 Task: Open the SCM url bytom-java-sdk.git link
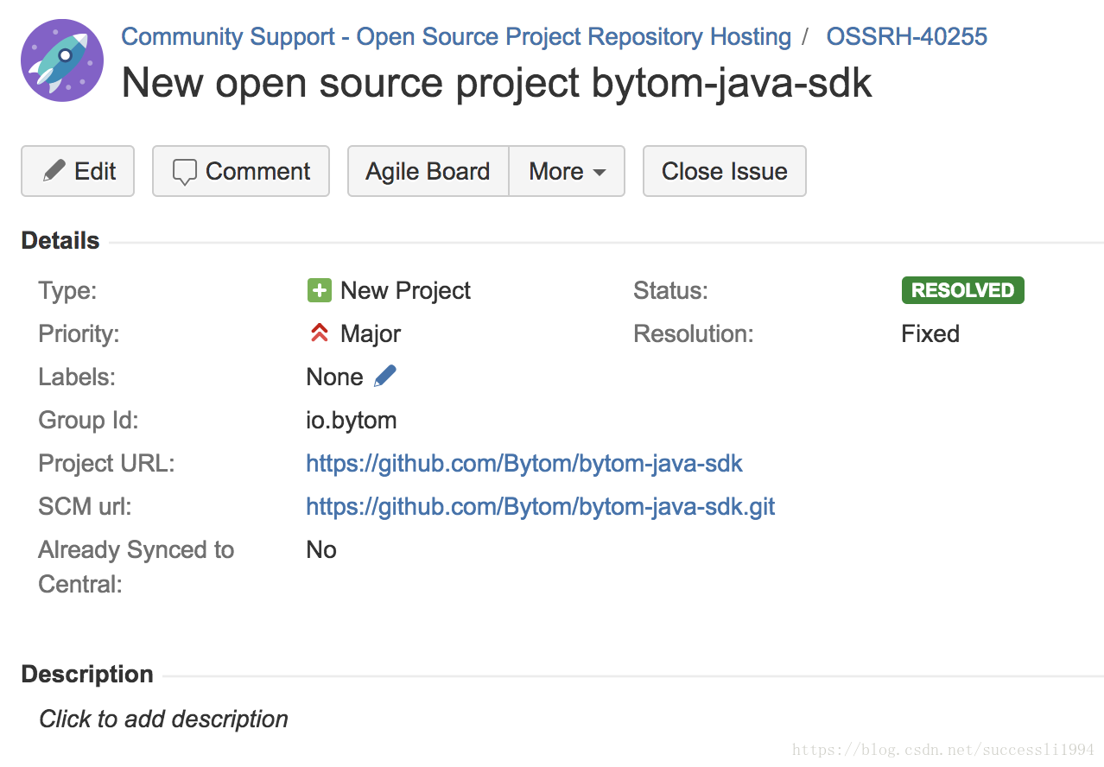541,506
